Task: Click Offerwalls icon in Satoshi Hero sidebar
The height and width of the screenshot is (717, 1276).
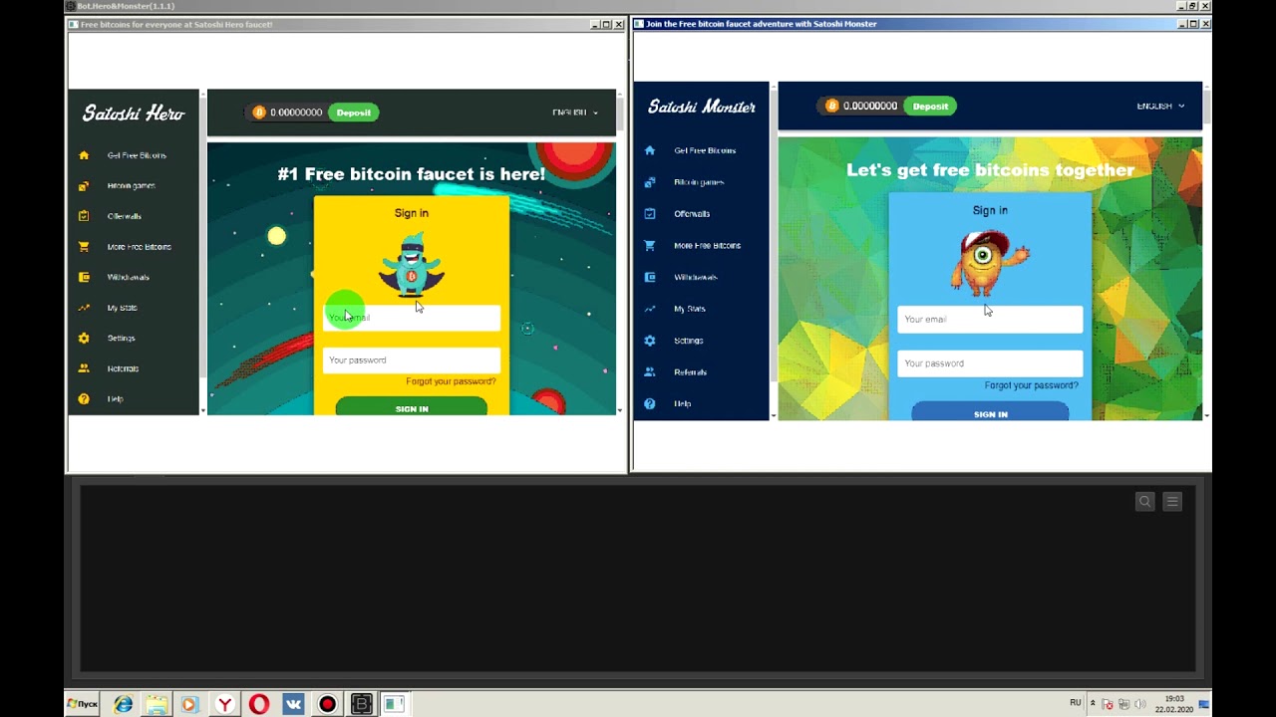Action: point(84,216)
